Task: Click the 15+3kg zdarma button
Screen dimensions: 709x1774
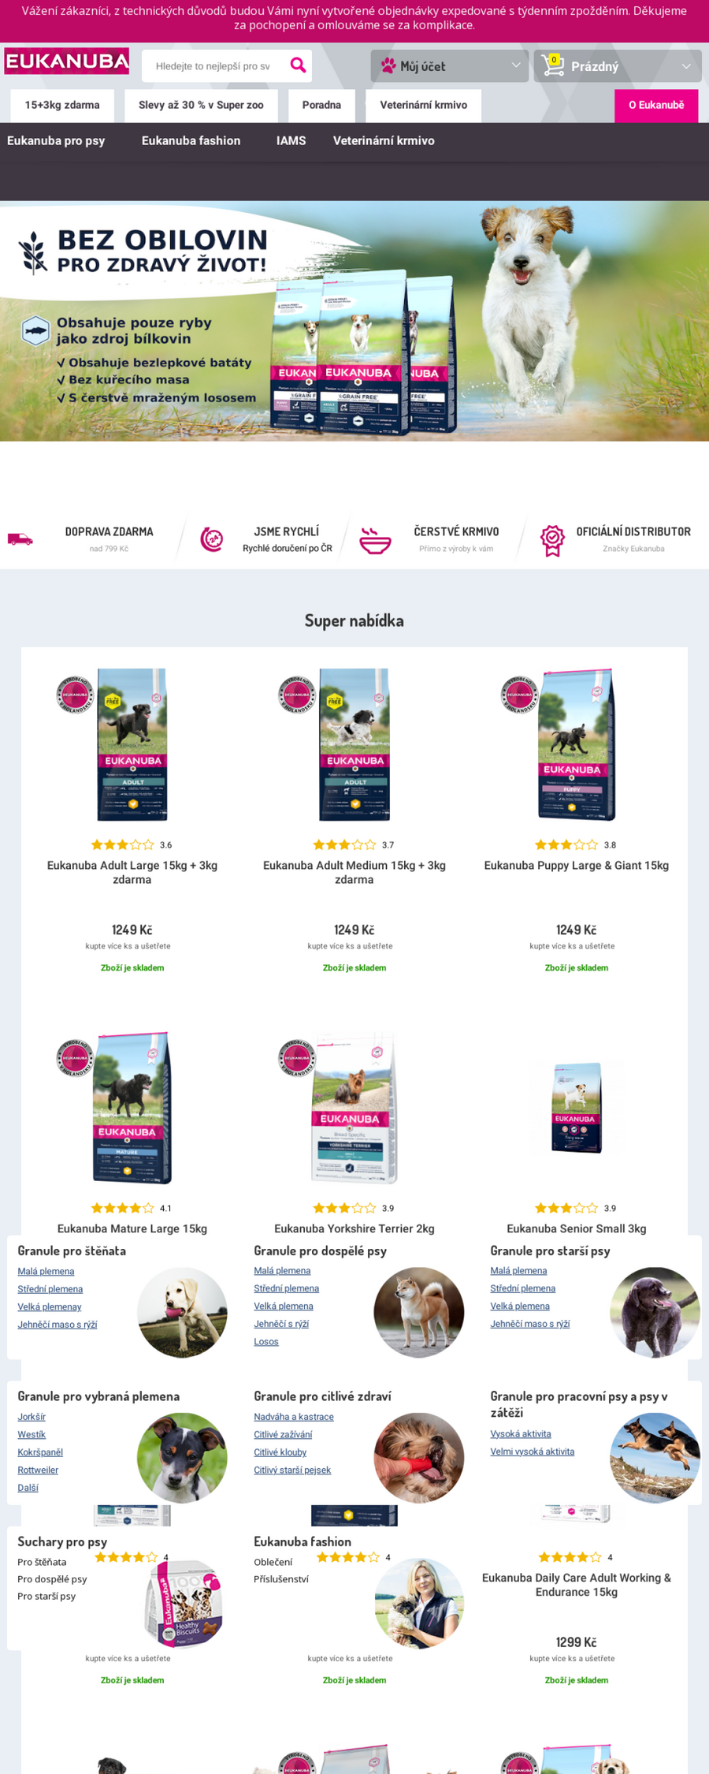Action: tap(62, 106)
